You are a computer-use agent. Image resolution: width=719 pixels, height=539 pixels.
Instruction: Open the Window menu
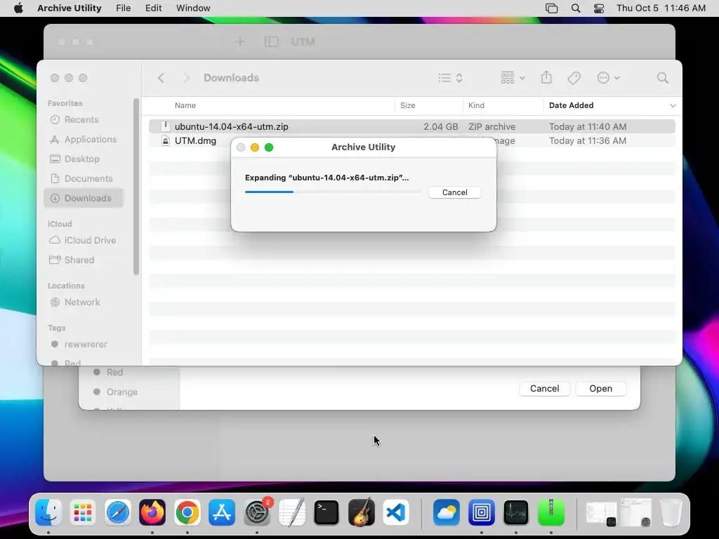[193, 8]
